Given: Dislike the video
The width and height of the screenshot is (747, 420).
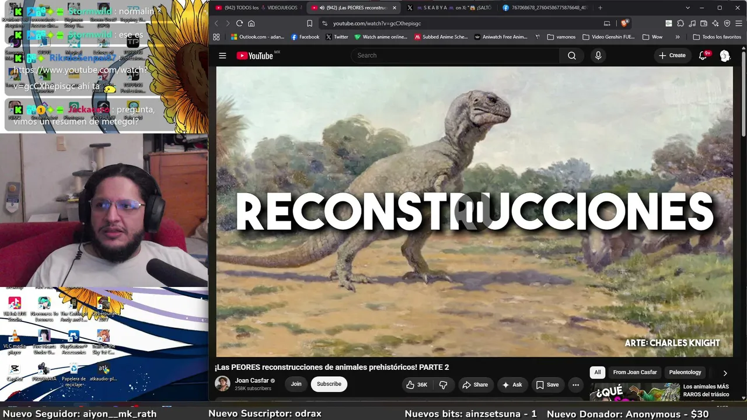Looking at the screenshot, I should 443,384.
